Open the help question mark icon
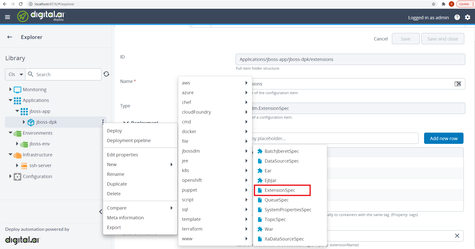Screen dimensions: 475x249 point(457,17)
